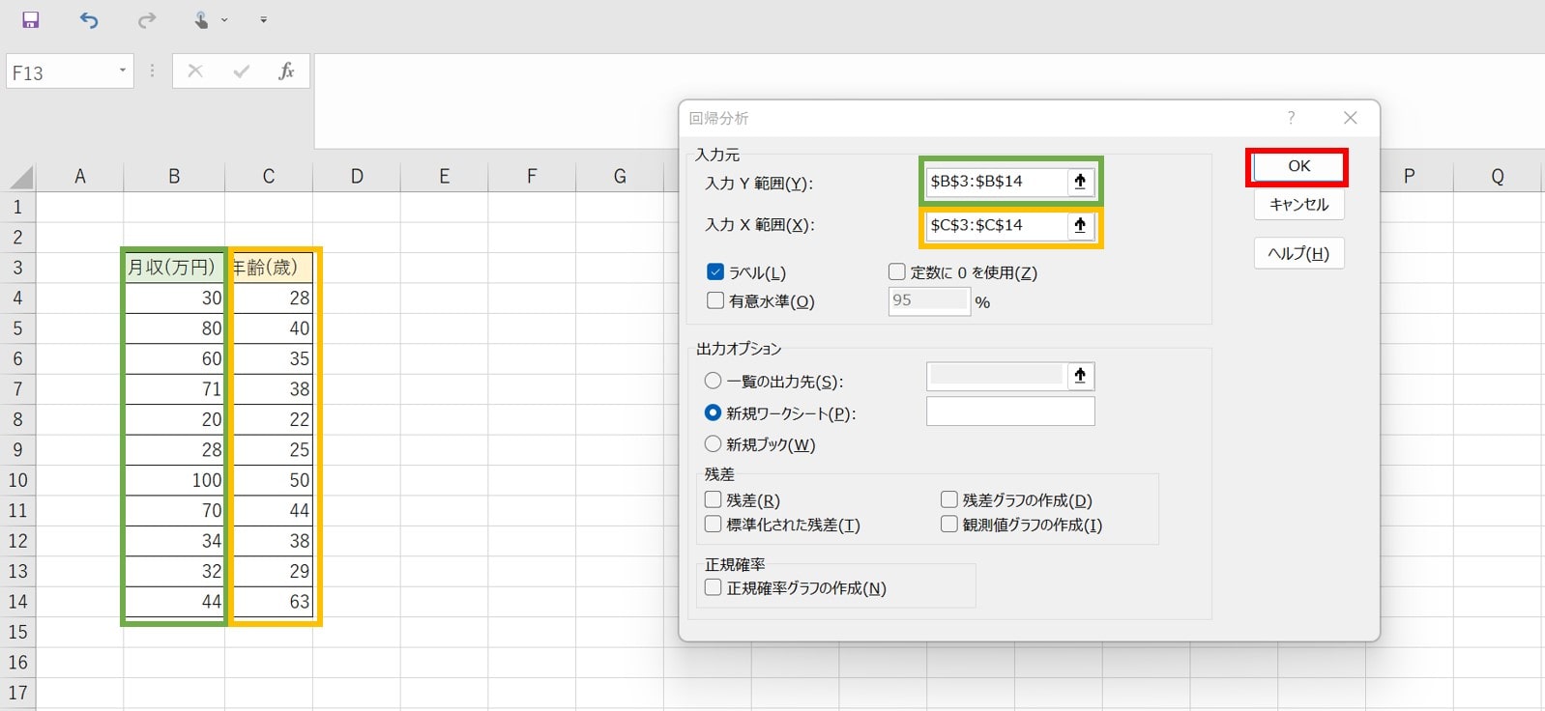Screen dimensions: 1545x711
Task: Click the formula bar cancel X icon
Action: pyautogui.click(x=195, y=71)
